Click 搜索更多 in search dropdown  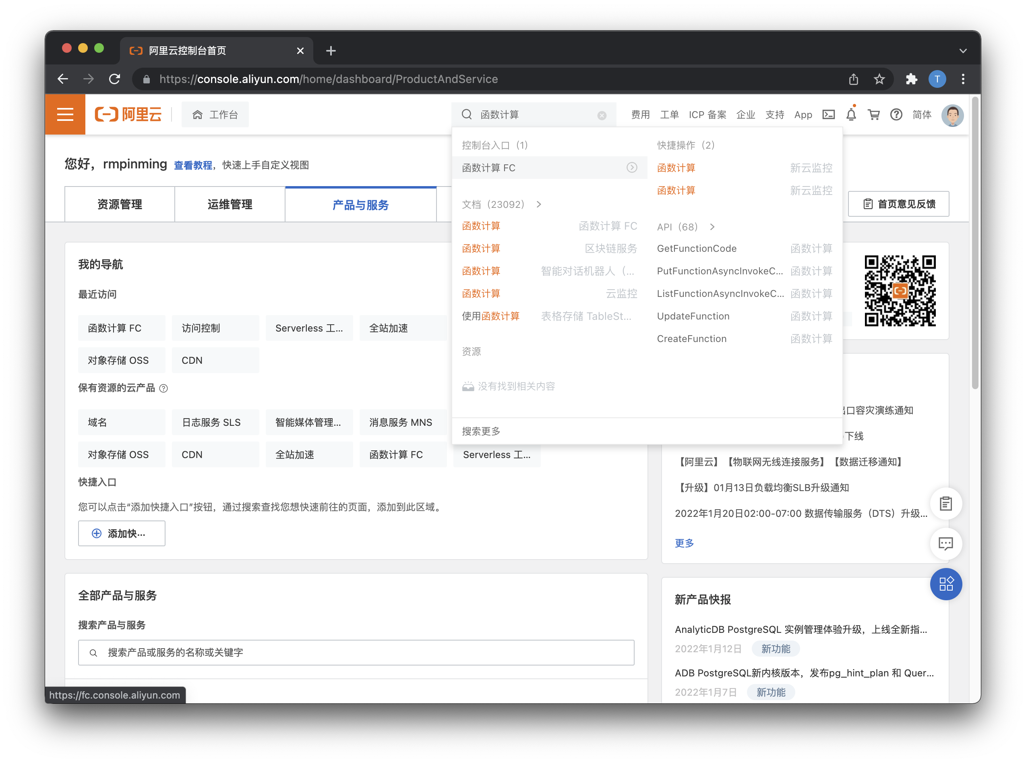point(481,431)
